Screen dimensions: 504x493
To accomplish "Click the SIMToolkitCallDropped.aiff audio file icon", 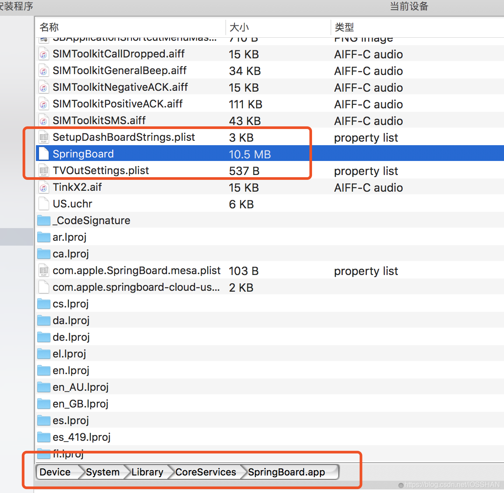I will tap(43, 54).
